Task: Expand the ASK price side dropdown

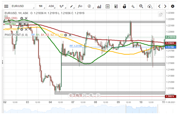Action: click(x=51, y=6)
